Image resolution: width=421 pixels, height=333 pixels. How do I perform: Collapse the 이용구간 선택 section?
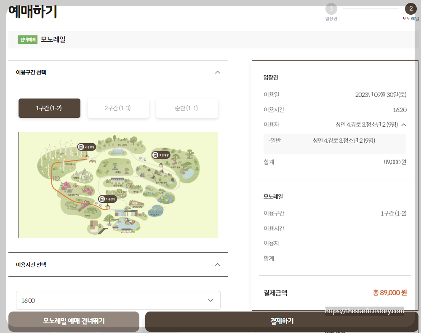click(x=218, y=72)
